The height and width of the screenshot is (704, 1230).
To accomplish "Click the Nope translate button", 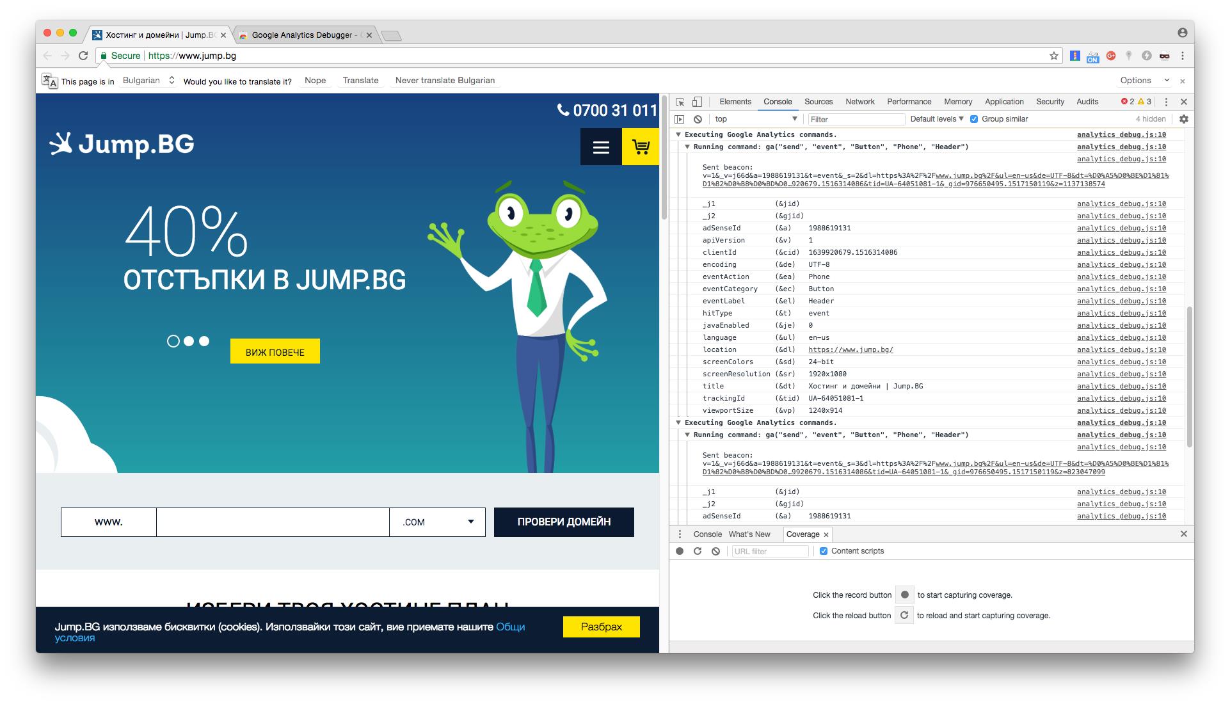I will [315, 80].
